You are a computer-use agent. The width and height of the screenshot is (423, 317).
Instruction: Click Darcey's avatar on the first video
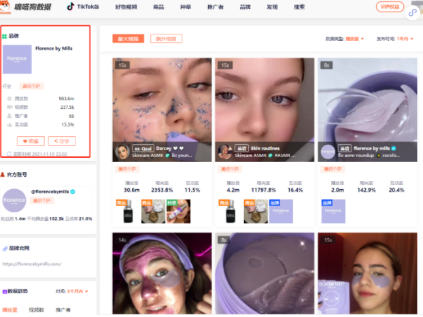(x=122, y=152)
